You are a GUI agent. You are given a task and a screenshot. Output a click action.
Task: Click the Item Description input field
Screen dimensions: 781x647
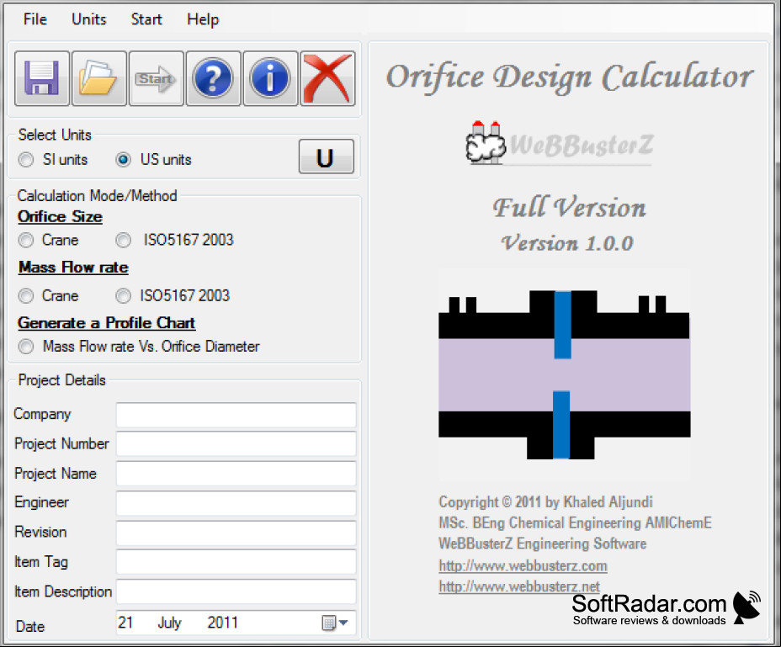click(236, 591)
